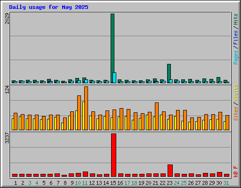
Task: Click day label 31 on x-axis
Action: pos(226,183)
